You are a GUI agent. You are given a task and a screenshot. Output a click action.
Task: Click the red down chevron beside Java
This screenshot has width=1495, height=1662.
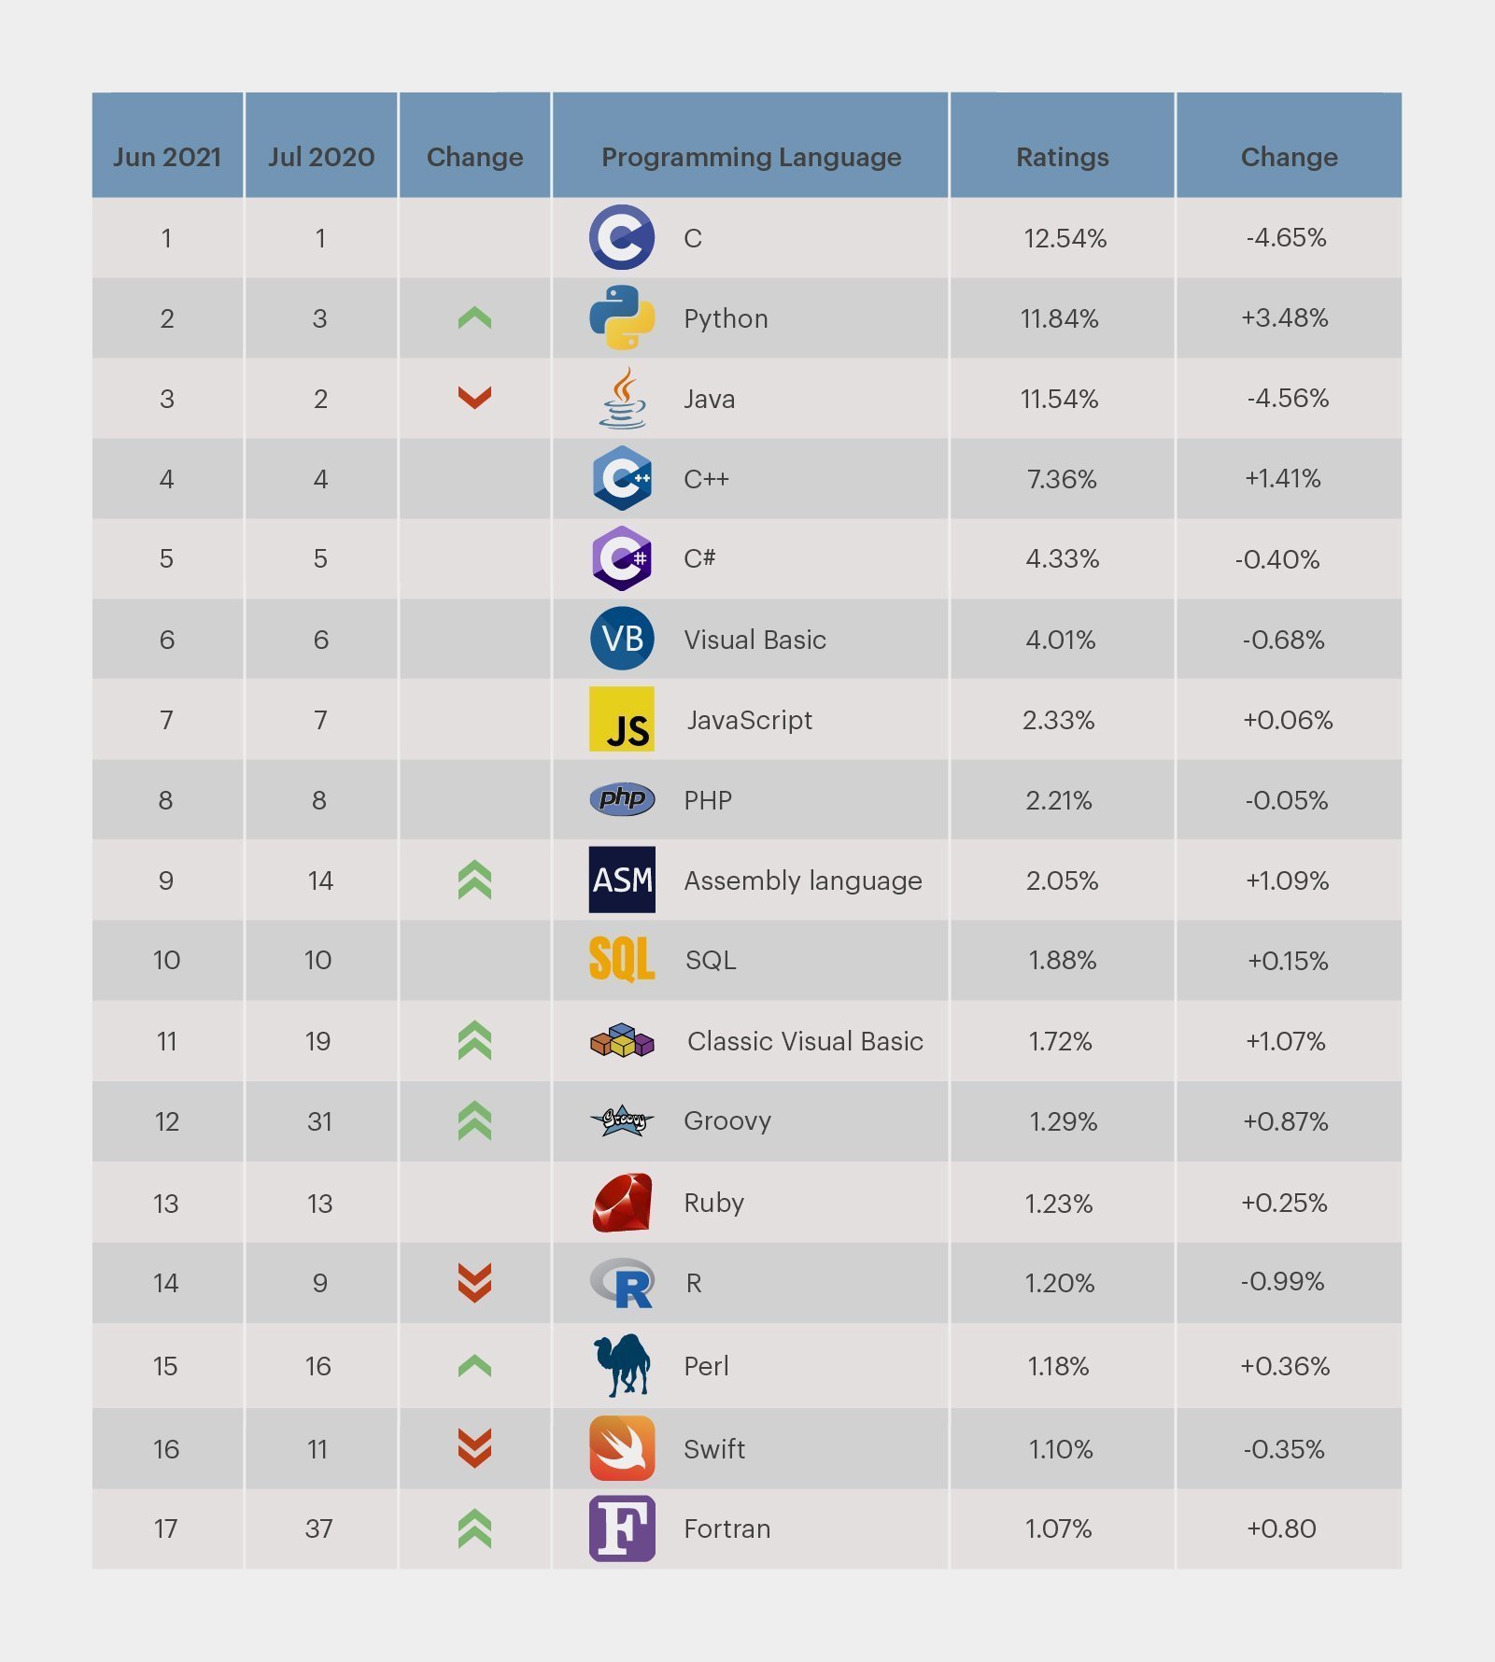(x=474, y=398)
